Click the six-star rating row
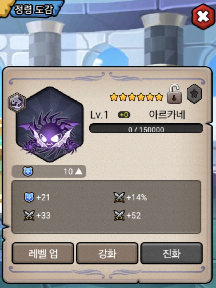Viewport: 216px width, 288px height. point(137,97)
